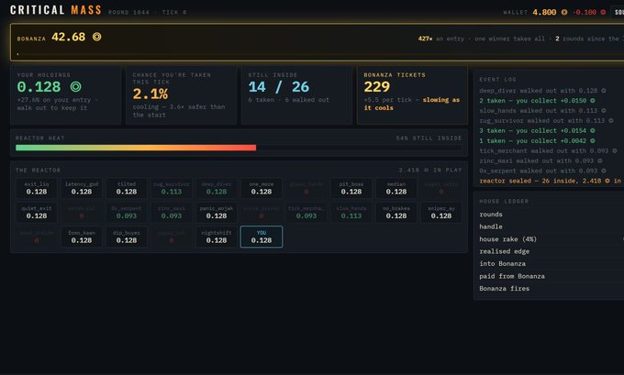This screenshot has width=624, height=375.
Task: Click the 'Critical Mass' logo title
Action: click(56, 10)
